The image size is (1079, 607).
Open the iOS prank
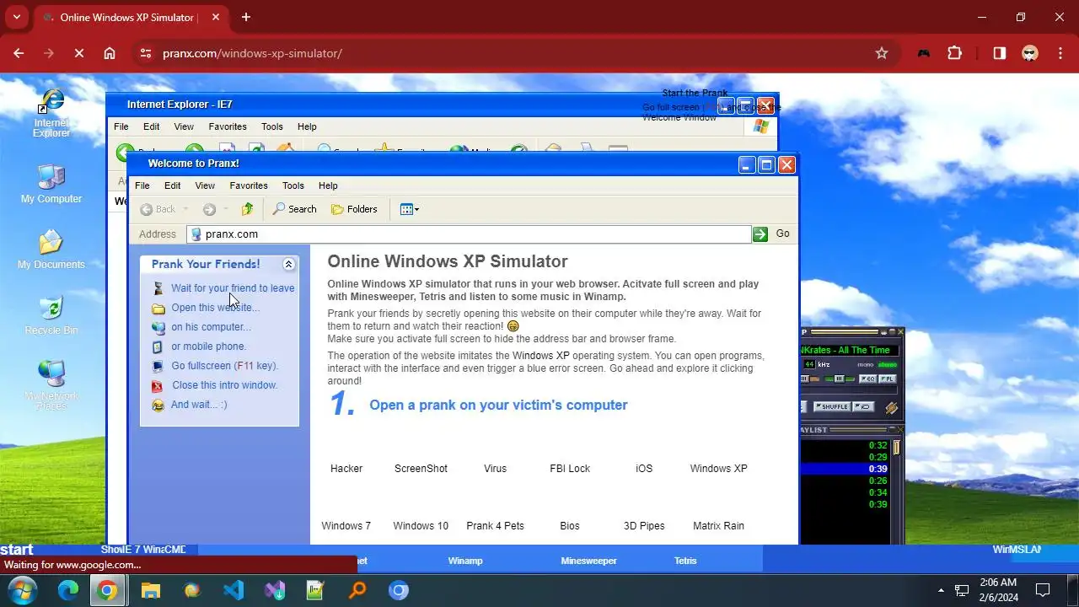coord(644,469)
